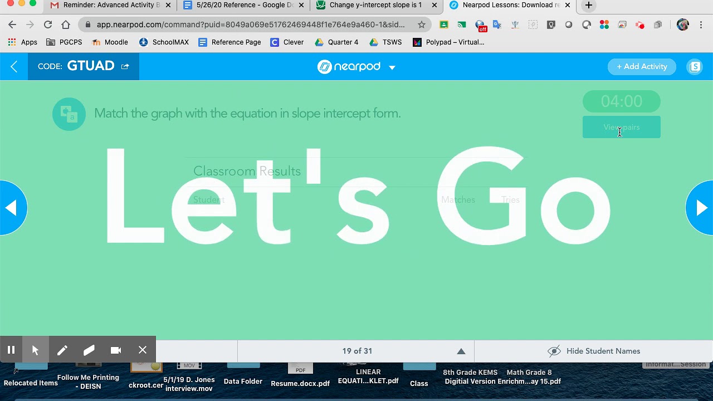Open a new browser tab
The image size is (713, 401).
click(588, 6)
